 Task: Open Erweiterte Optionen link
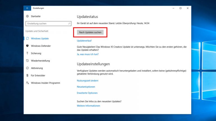(87, 93)
